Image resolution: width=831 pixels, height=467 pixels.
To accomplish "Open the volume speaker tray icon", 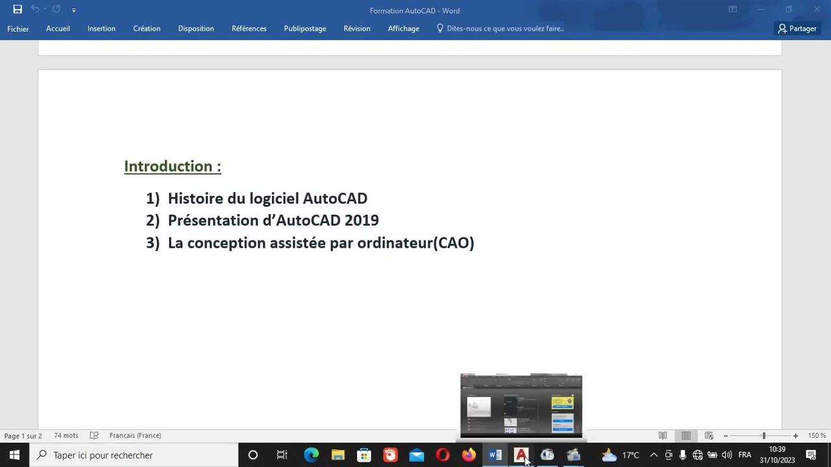I will pyautogui.click(x=726, y=455).
